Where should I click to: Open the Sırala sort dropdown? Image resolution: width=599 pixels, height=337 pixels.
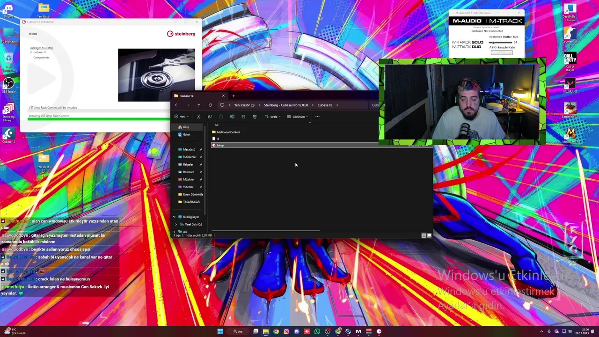273,117
